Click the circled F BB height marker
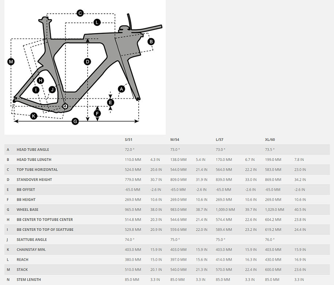Viewport: 334px width, 285px height. (97, 113)
